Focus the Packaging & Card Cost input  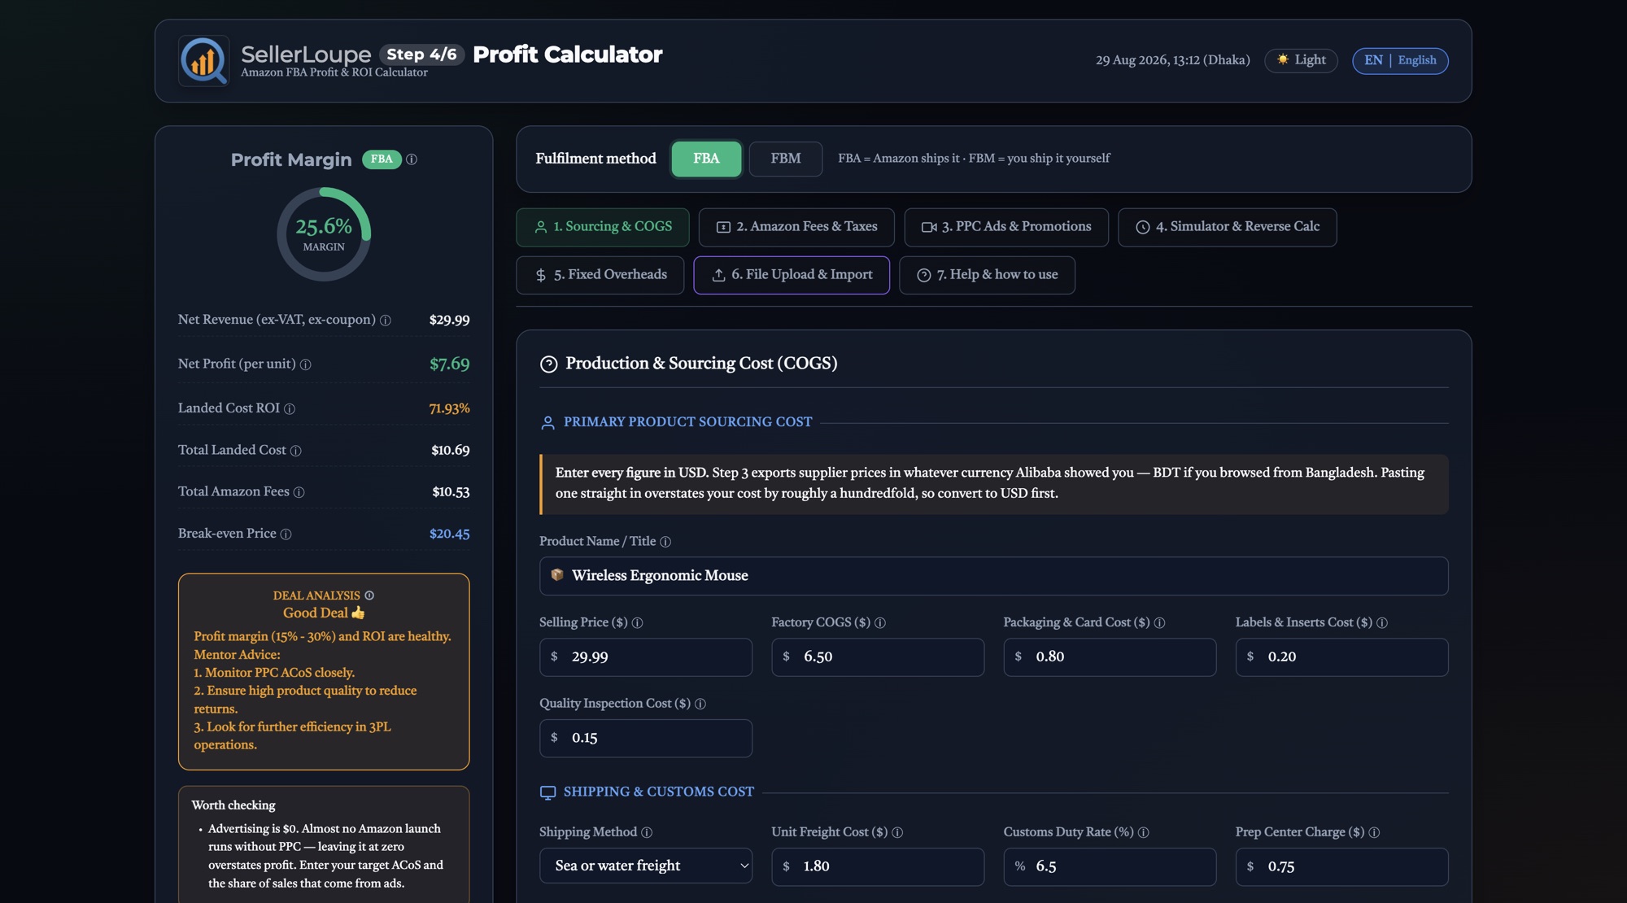[1110, 657]
